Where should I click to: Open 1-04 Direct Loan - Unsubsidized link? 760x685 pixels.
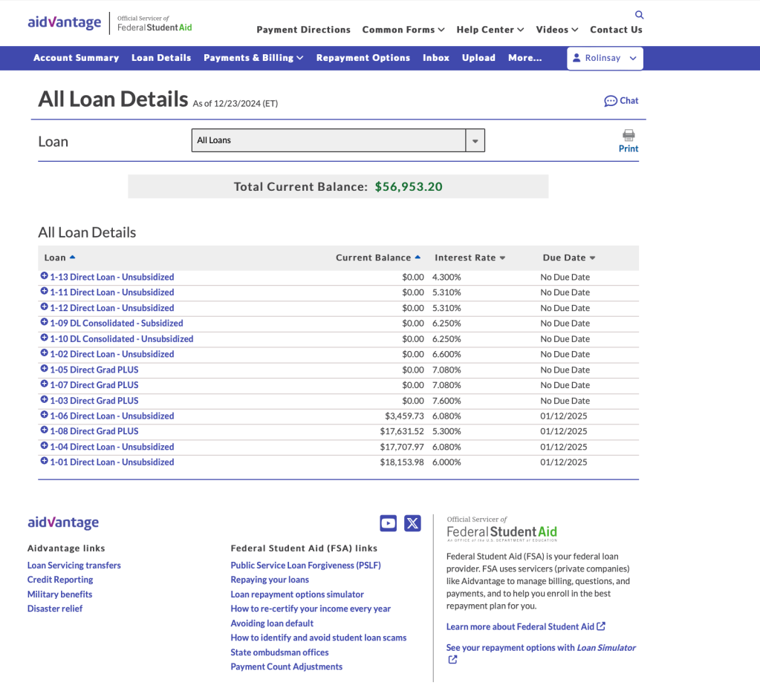click(111, 447)
